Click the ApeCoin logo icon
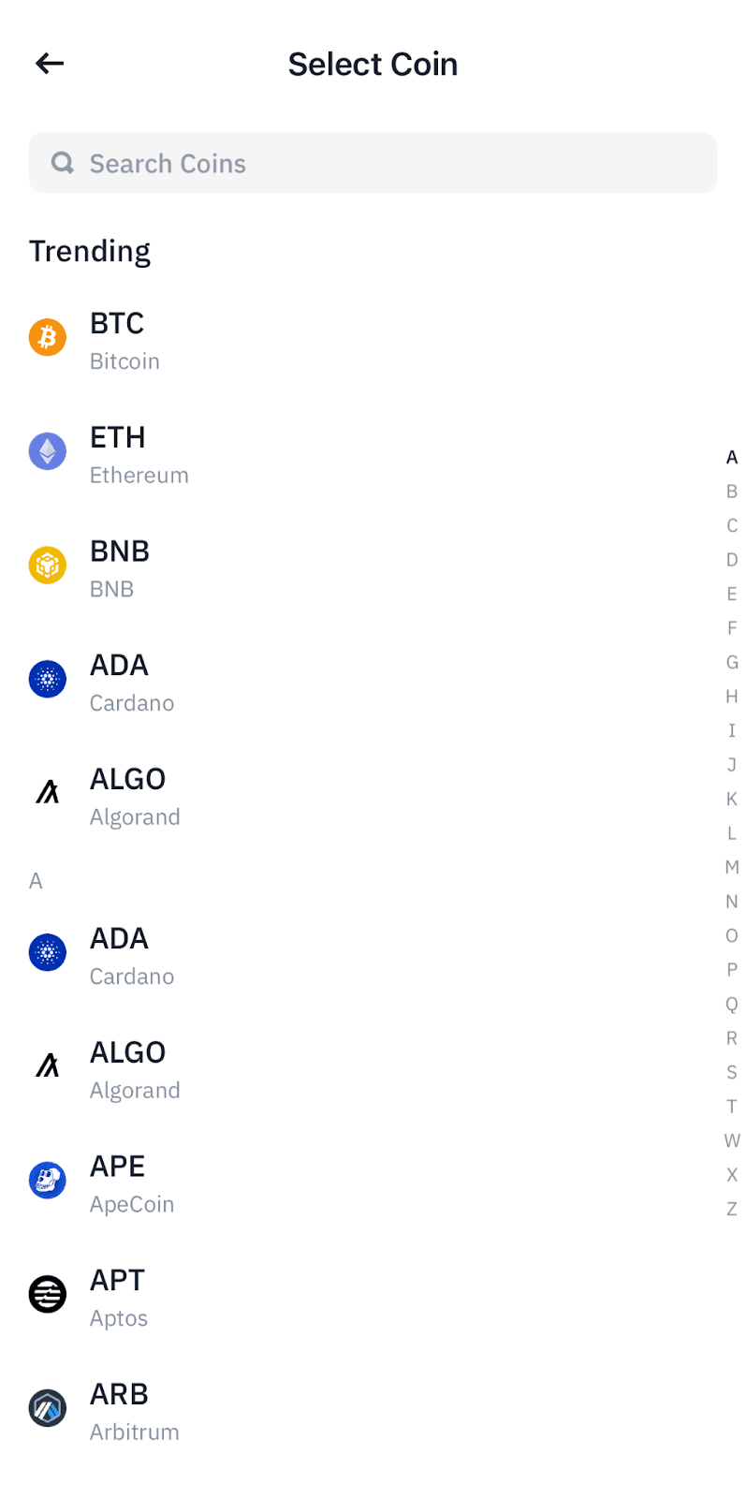Screen dimensions: 746x1498 [48, 1181]
